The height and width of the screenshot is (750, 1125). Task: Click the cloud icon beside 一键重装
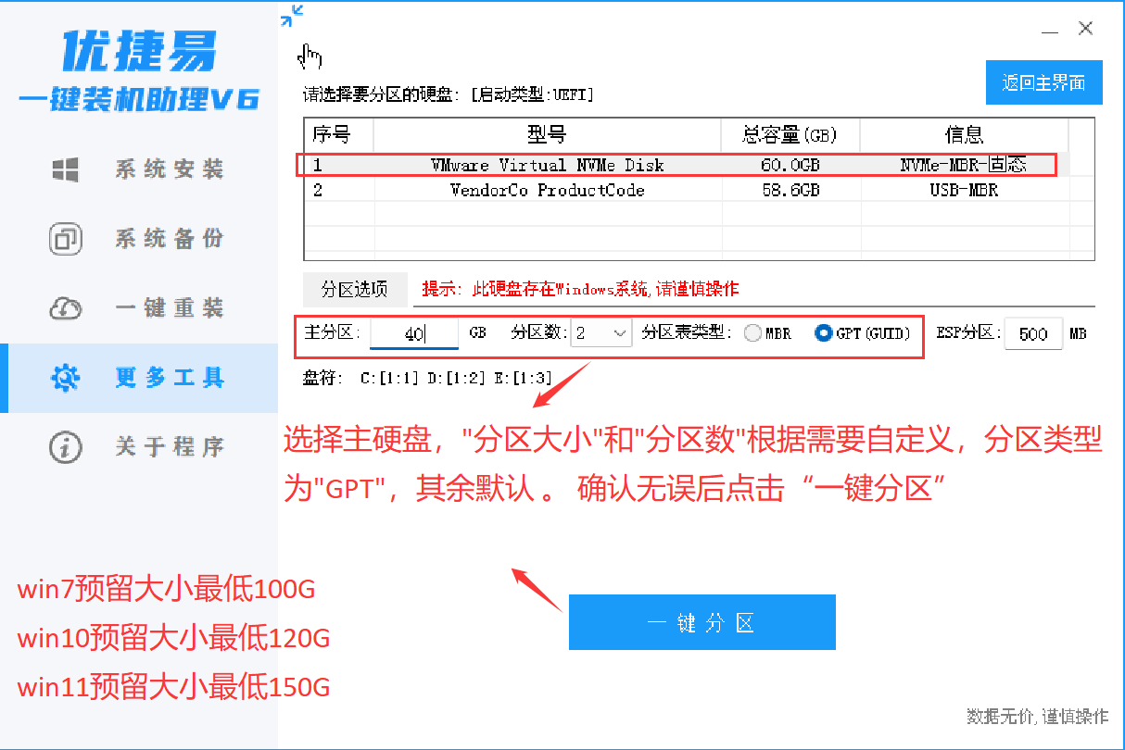(x=65, y=308)
